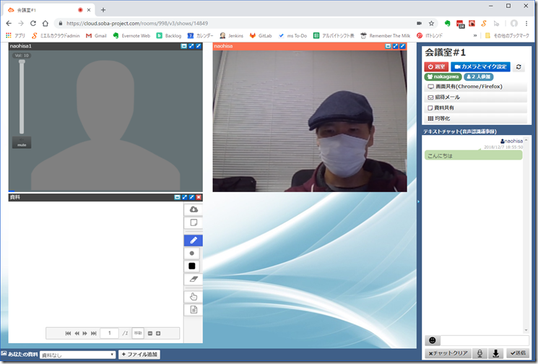Toggle mute on naohisa1 video panel

pos(21,143)
